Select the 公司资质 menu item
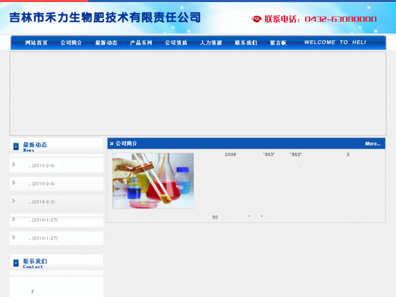The height and width of the screenshot is (297, 396). coord(176,43)
